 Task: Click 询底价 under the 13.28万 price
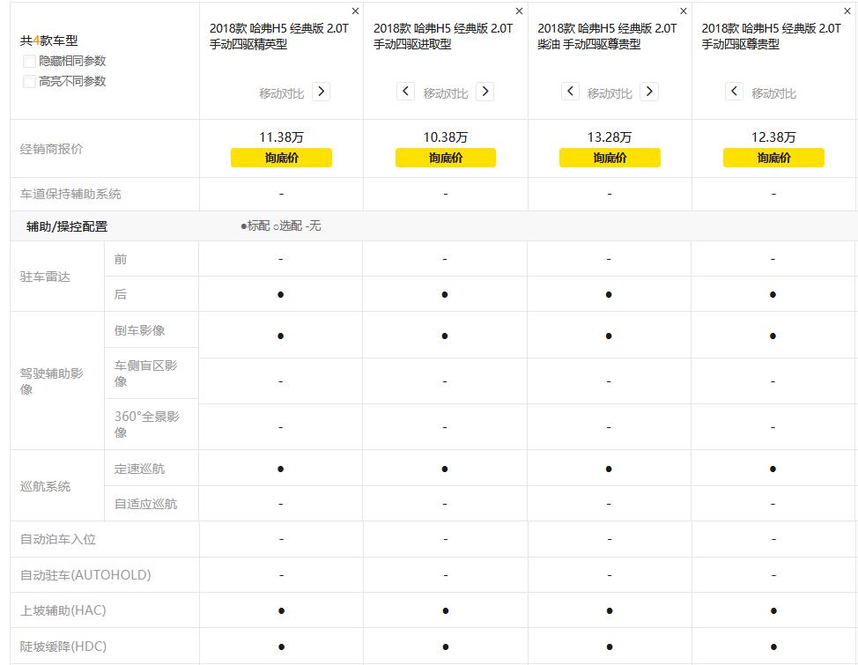tap(609, 158)
